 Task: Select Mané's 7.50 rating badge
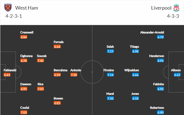pyautogui.click(x=110, y=98)
